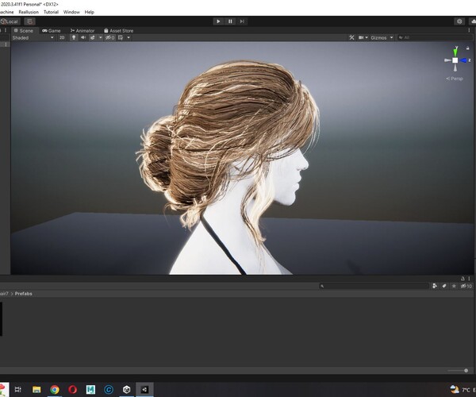This screenshot has width=476, height=397.
Task: Toggle the Project panel lock icon
Action: pyautogui.click(x=463, y=279)
